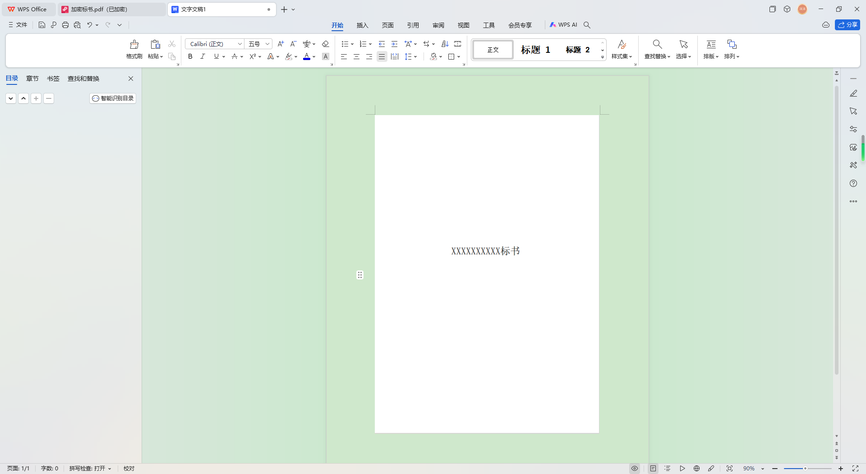Toggle eye protection mode in status bar
The width and height of the screenshot is (866, 474).
point(634,469)
